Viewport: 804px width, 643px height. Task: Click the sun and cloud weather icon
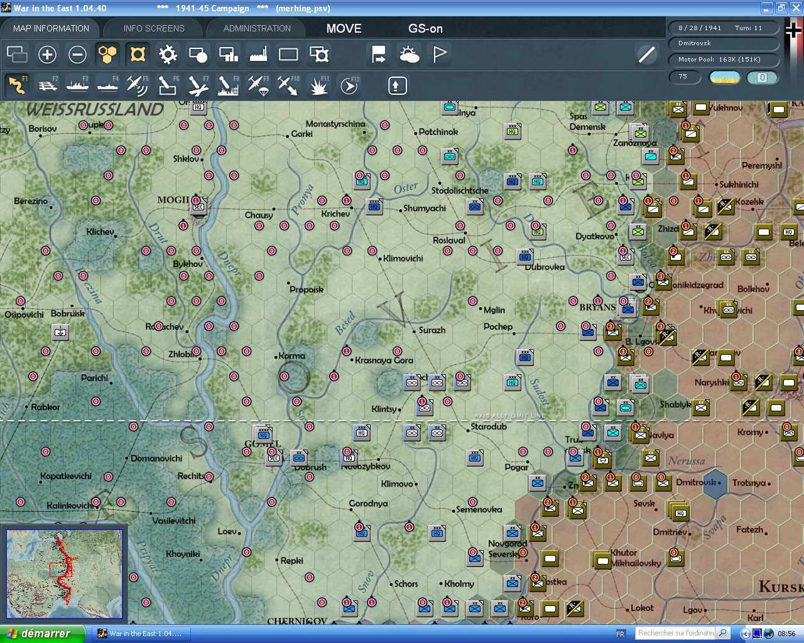click(x=410, y=55)
